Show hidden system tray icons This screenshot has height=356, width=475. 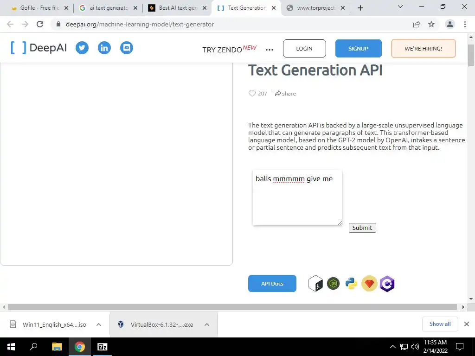click(392, 347)
